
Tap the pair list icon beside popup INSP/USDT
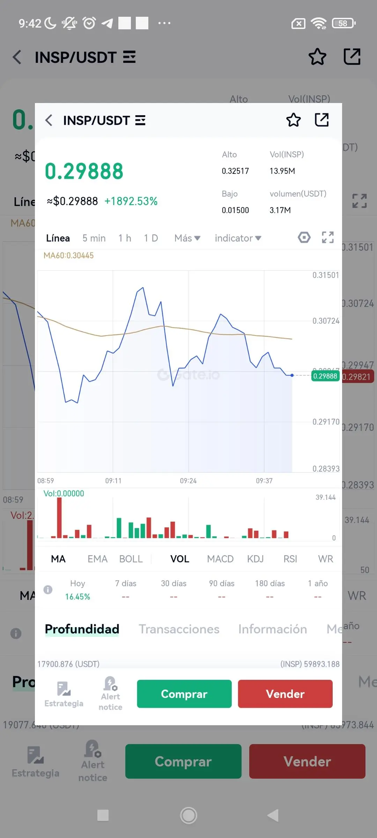click(x=140, y=120)
